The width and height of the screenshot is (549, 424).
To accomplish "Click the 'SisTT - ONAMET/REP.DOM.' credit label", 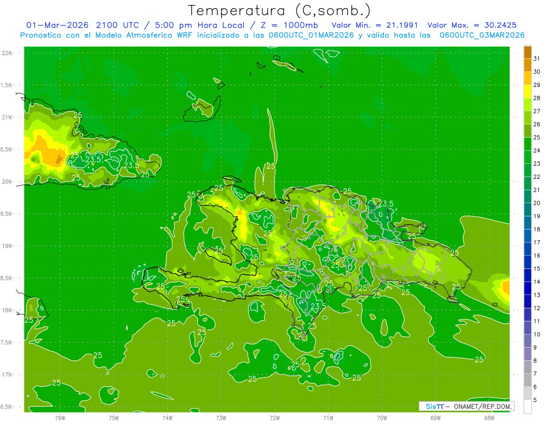I will coord(466,406).
